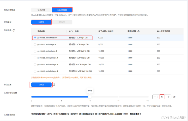Select geminidb.redis.large.4 radio button
Screen dimensions: 188x121
click(x=35, y=44)
